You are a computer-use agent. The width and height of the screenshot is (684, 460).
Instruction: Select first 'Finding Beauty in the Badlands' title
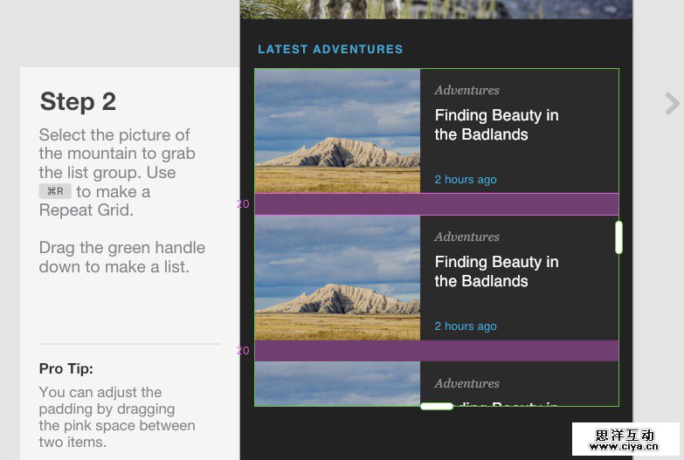point(496,125)
